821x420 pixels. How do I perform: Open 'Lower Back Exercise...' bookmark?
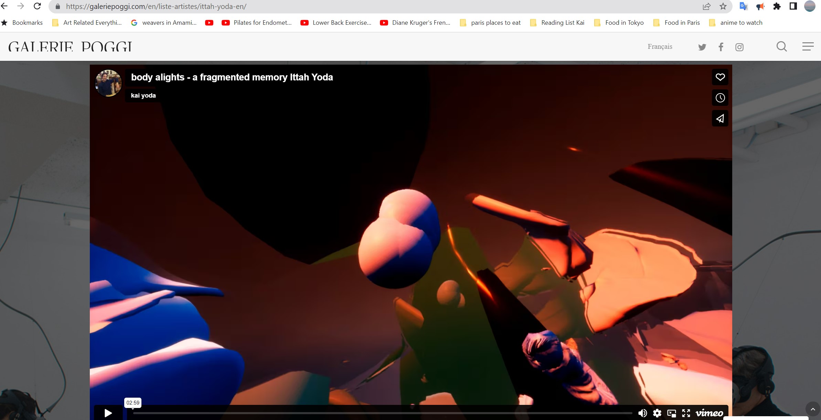336,23
